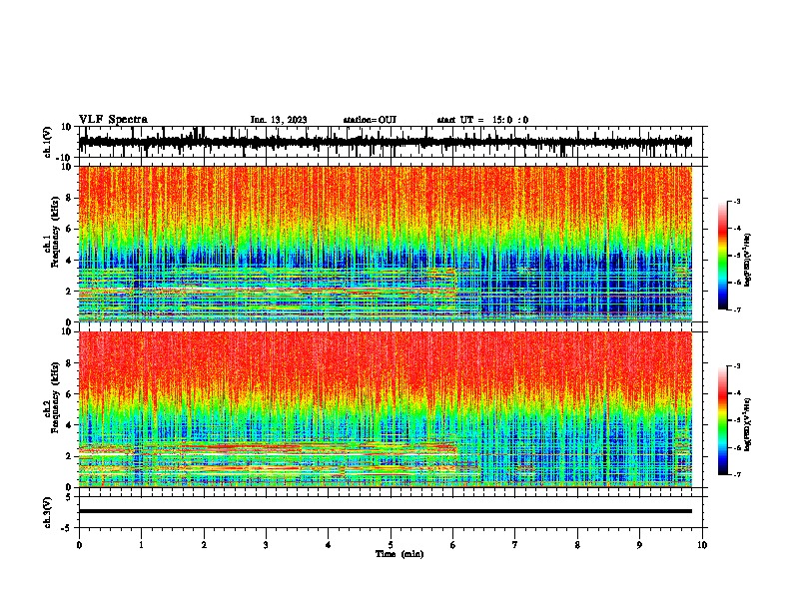Click time axis tick label "2"
Screen dimensions: 791x611
pyautogui.click(x=204, y=545)
